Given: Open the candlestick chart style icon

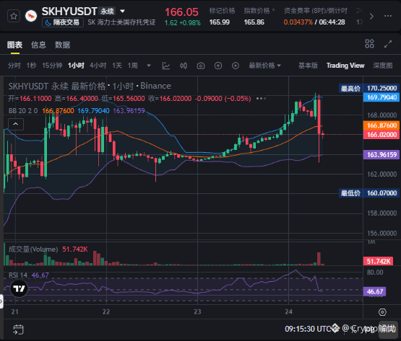Looking at the screenshot, I should (x=184, y=66).
